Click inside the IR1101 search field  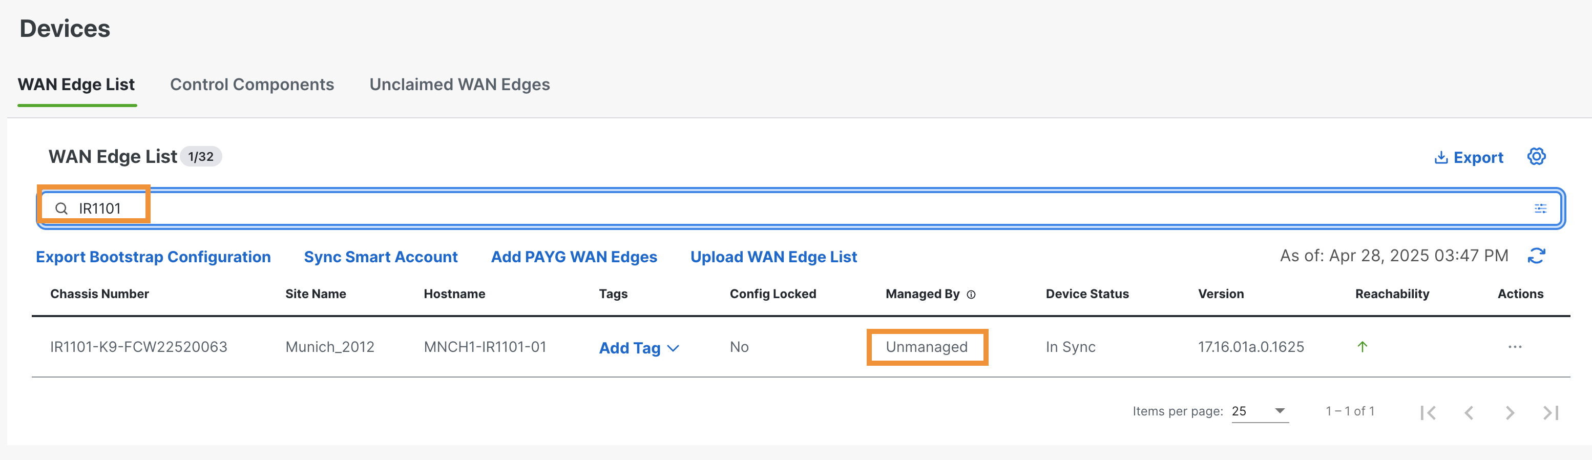pos(800,208)
